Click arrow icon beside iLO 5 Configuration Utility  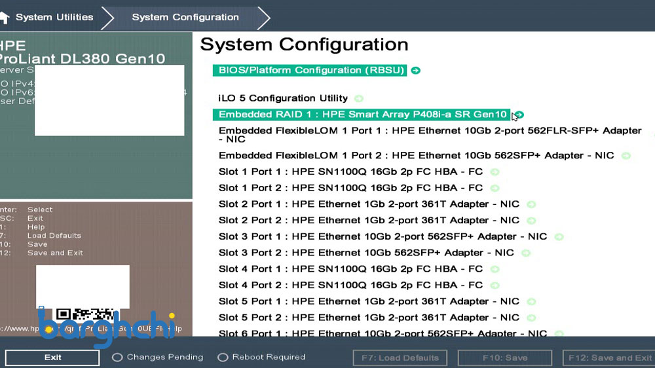(358, 99)
